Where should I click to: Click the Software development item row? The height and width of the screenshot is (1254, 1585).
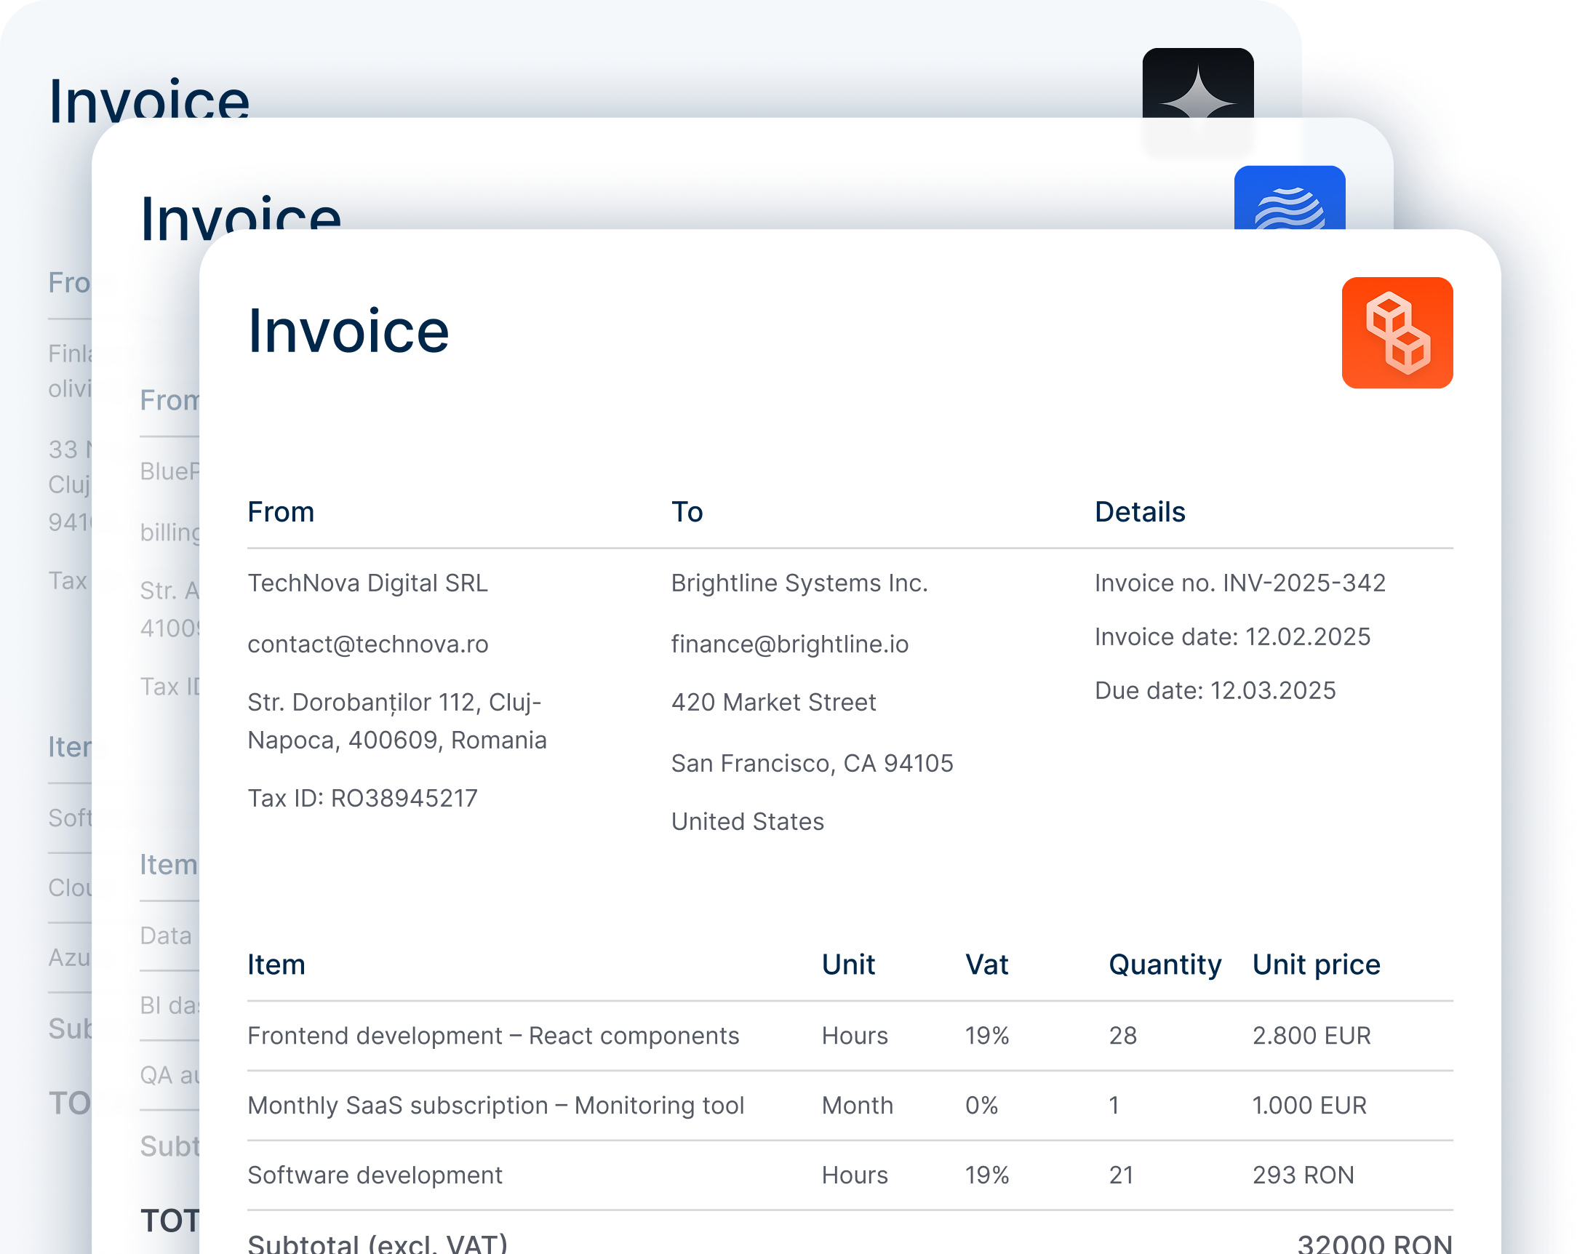coord(375,1175)
